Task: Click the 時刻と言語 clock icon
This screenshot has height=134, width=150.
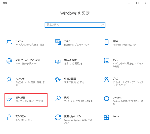Action: pos(58,80)
